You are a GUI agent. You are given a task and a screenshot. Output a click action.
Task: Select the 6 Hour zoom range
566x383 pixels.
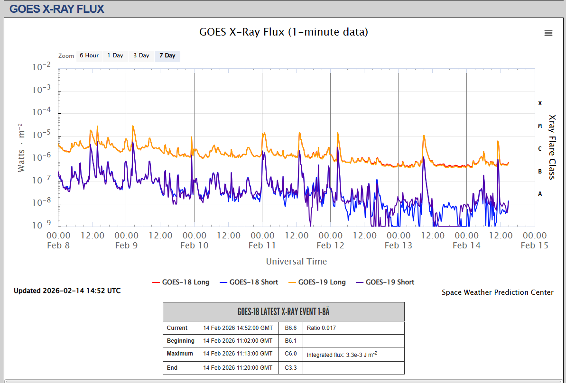89,55
